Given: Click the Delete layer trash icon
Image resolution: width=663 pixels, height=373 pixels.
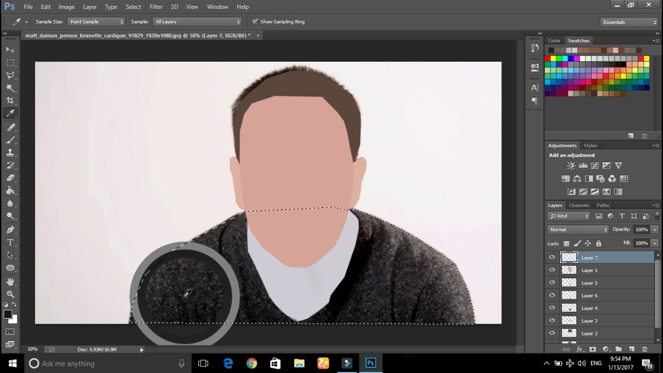Looking at the screenshot, I should [x=645, y=350].
